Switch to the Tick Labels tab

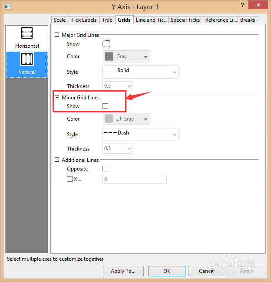[84, 20]
